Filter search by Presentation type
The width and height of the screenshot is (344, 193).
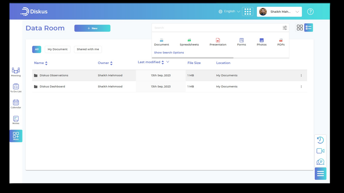pyautogui.click(x=218, y=42)
